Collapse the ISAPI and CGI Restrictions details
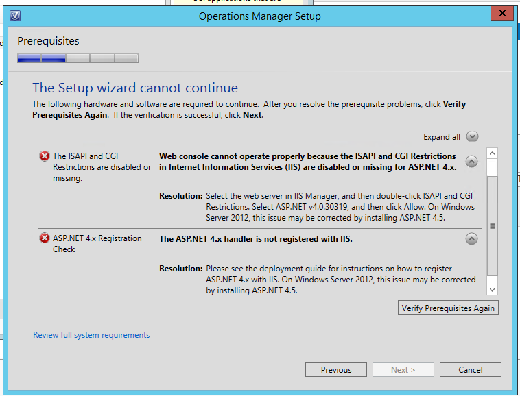The image size is (520, 396). tap(471, 162)
